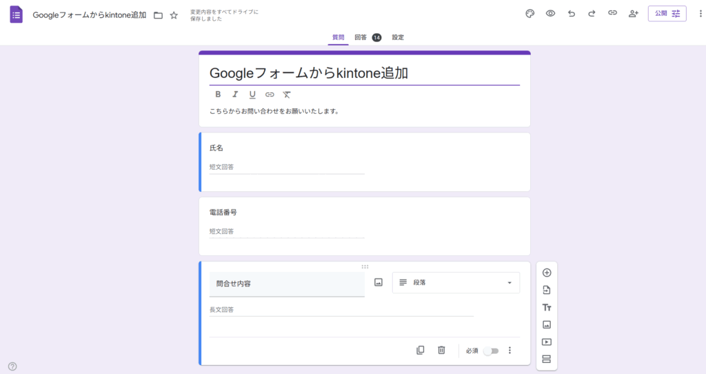
Task: Move form to folder icon
Action: coord(158,15)
